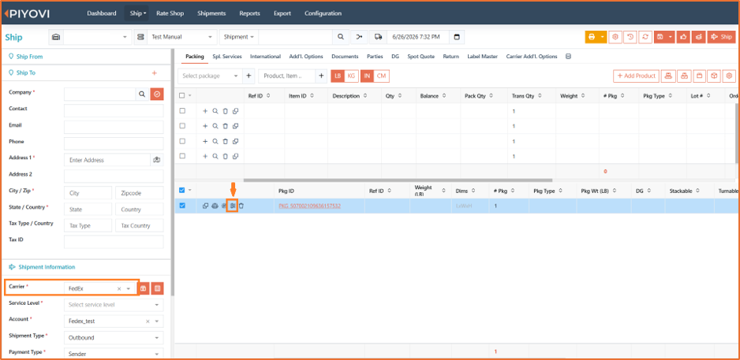Check the last product row checkbox
The height and width of the screenshot is (360, 740).
pos(182,156)
